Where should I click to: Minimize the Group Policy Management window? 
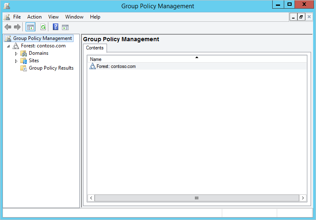coord(278,5)
